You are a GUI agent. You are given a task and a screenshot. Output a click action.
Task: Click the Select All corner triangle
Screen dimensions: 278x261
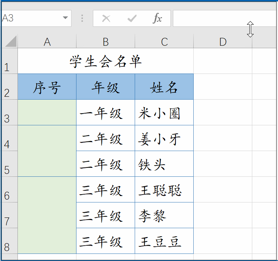pos(11,41)
